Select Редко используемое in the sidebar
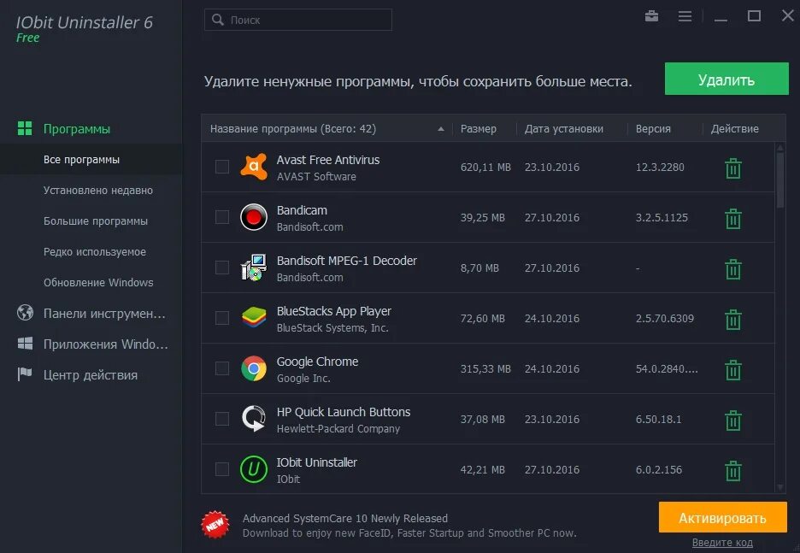800x553 pixels. click(x=94, y=251)
